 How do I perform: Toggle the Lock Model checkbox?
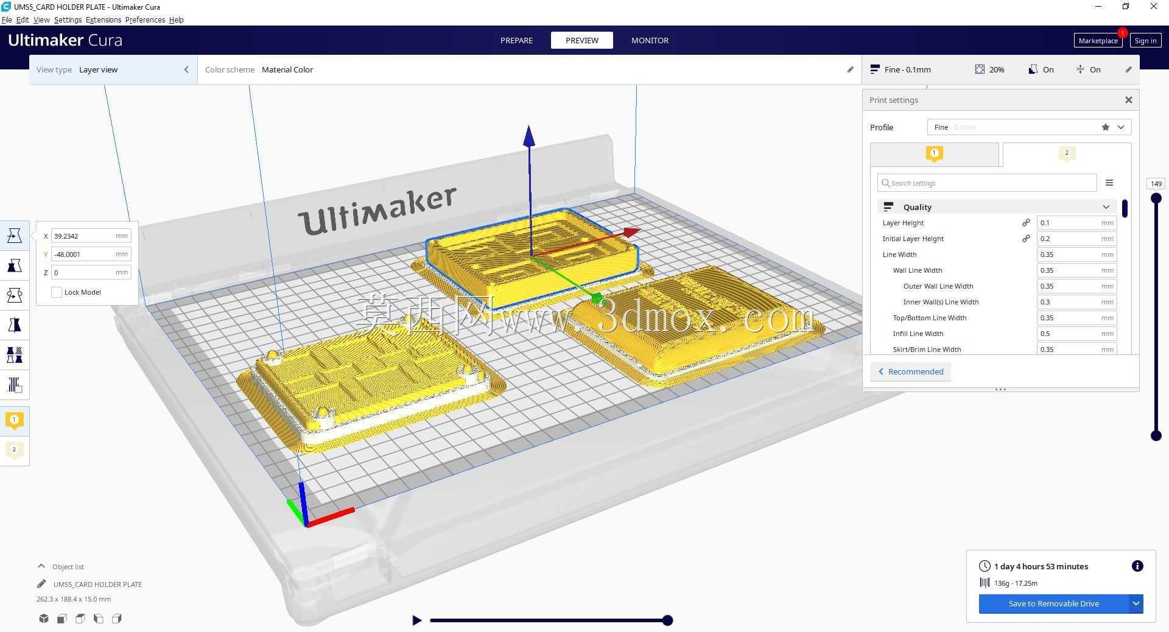[57, 292]
